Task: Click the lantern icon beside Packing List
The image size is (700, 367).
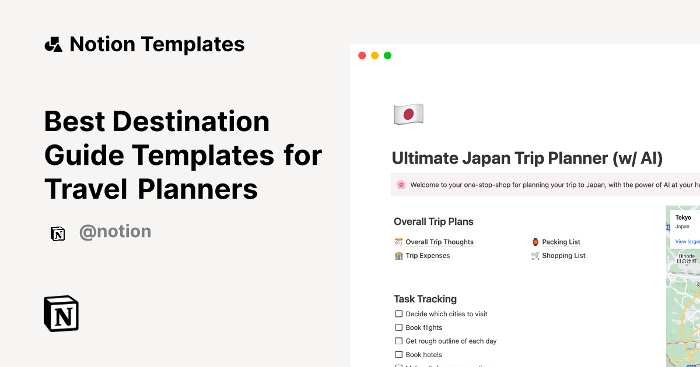Action: pyautogui.click(x=534, y=242)
